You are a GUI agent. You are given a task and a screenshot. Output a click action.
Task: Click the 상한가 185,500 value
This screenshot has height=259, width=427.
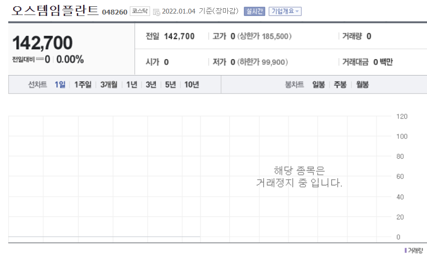click(264, 36)
